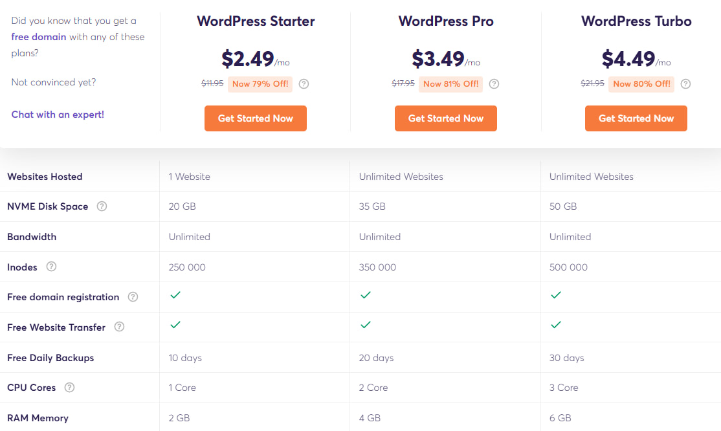This screenshot has height=431, width=721.
Task: Click the Free Website Transfer question icon
Action: tap(119, 327)
